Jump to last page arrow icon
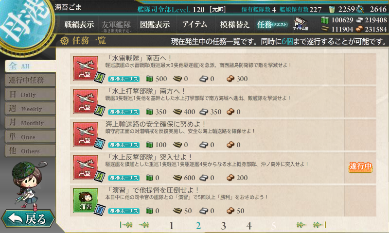The width and height of the screenshot is (389, 233). [319, 225]
